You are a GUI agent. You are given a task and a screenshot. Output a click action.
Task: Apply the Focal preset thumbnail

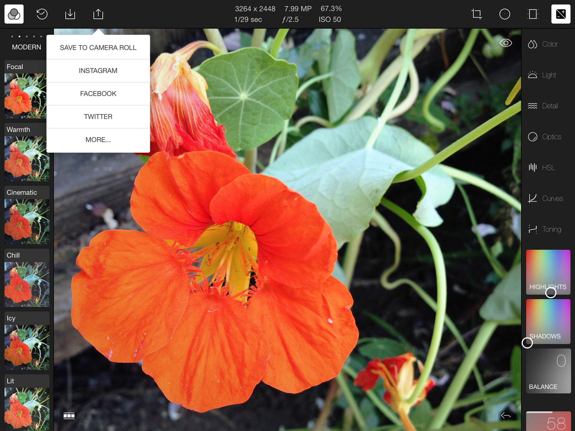tap(26, 96)
